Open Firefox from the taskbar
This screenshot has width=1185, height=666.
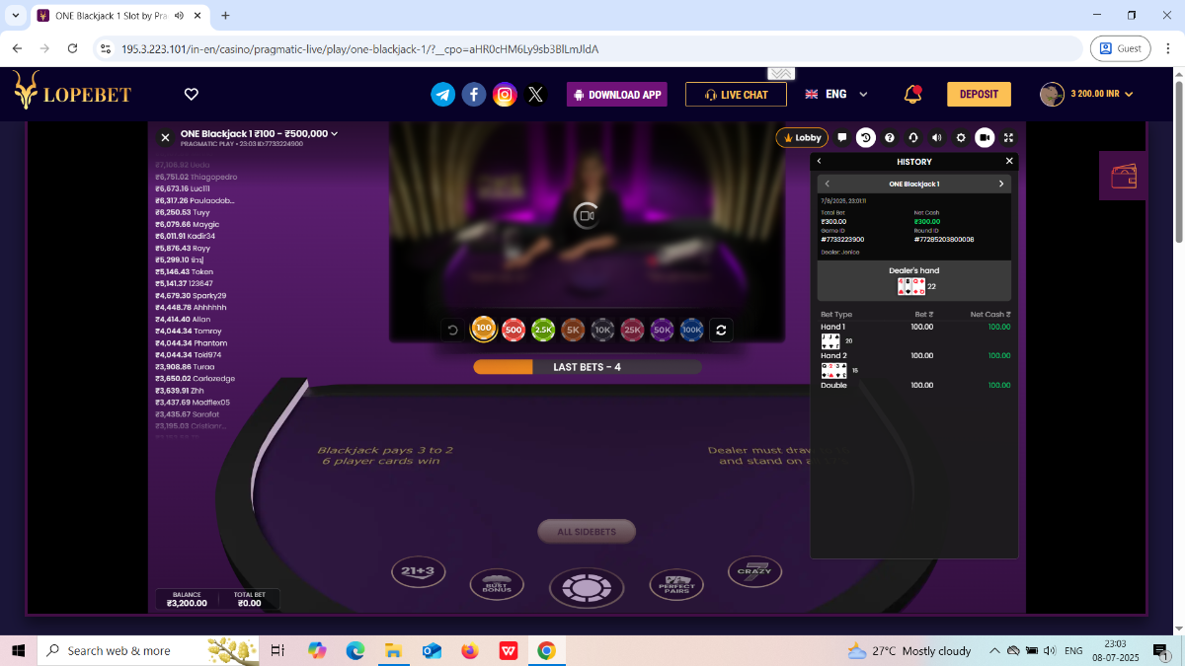tap(470, 650)
